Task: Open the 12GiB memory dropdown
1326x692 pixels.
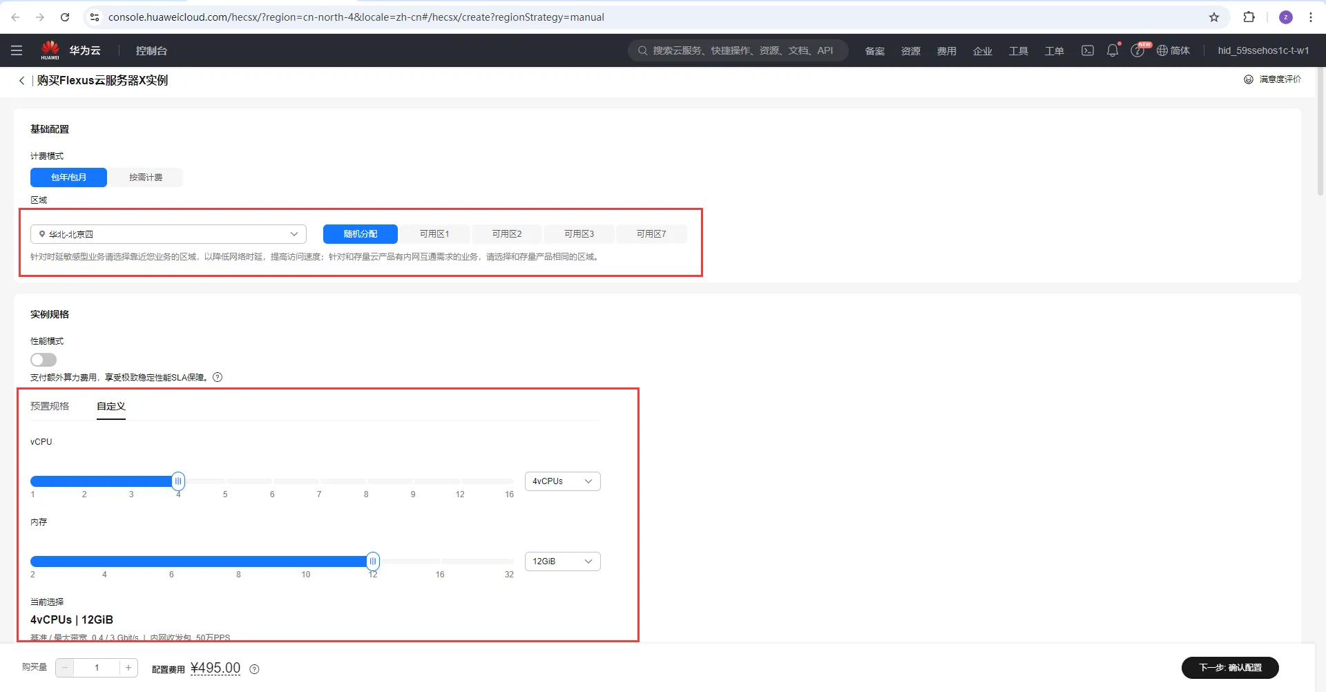Action: 563,561
